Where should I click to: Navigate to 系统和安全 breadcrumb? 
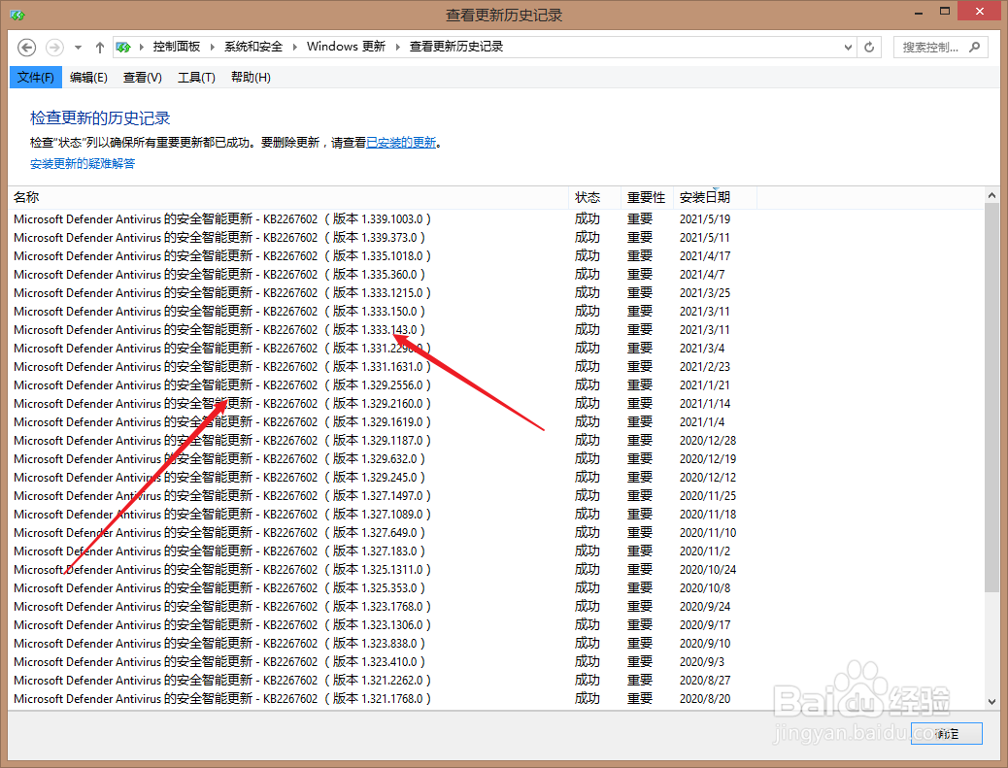(253, 47)
